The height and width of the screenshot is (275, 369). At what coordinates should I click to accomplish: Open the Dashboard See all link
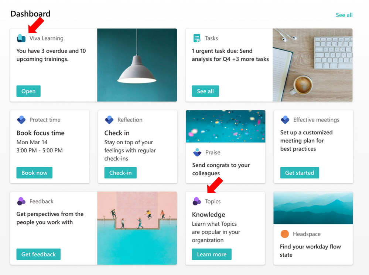pyautogui.click(x=344, y=15)
